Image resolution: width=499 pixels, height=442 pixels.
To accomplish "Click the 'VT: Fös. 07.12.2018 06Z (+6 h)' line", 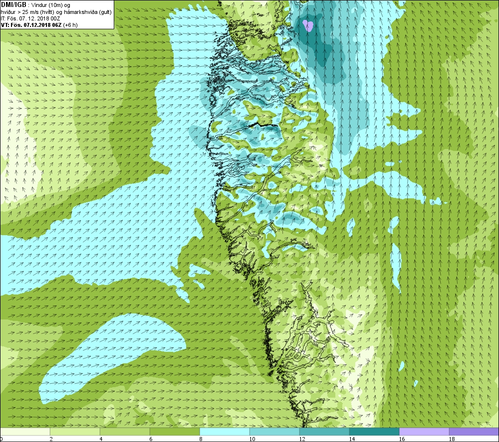I will tap(39, 25).
